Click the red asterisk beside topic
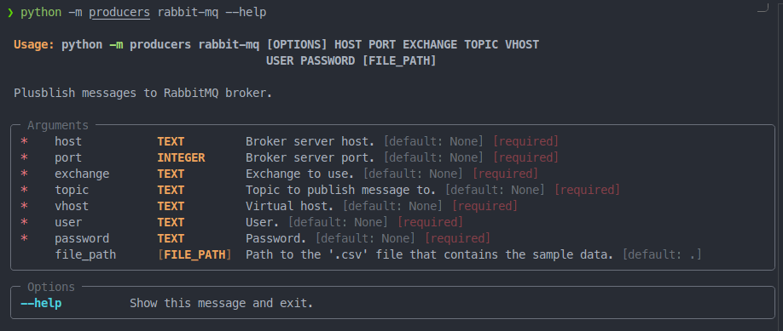Viewport: 783px width, 331px height. 24,191
